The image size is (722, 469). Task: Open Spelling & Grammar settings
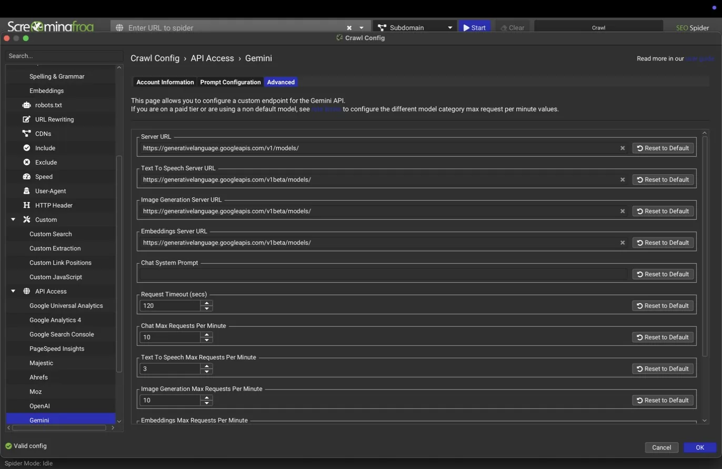coord(57,76)
